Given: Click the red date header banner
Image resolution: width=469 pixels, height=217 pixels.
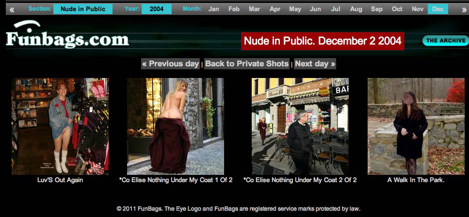Looking at the screenshot, I should pos(323,41).
